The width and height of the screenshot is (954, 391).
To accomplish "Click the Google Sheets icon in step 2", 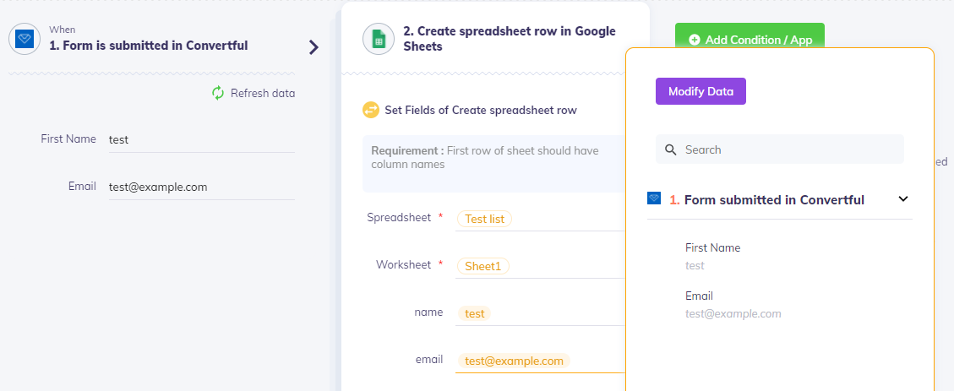I will (x=379, y=39).
